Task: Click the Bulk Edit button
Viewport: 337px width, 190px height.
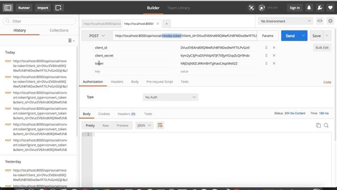Action: [x=322, y=47]
